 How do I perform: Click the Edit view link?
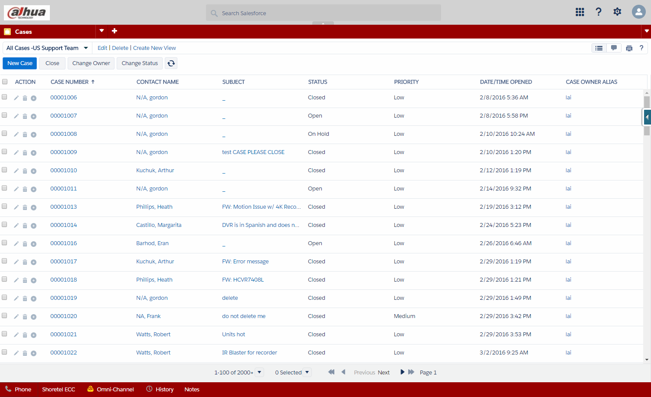(x=102, y=48)
